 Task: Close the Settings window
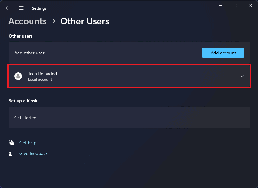coord(250,6)
